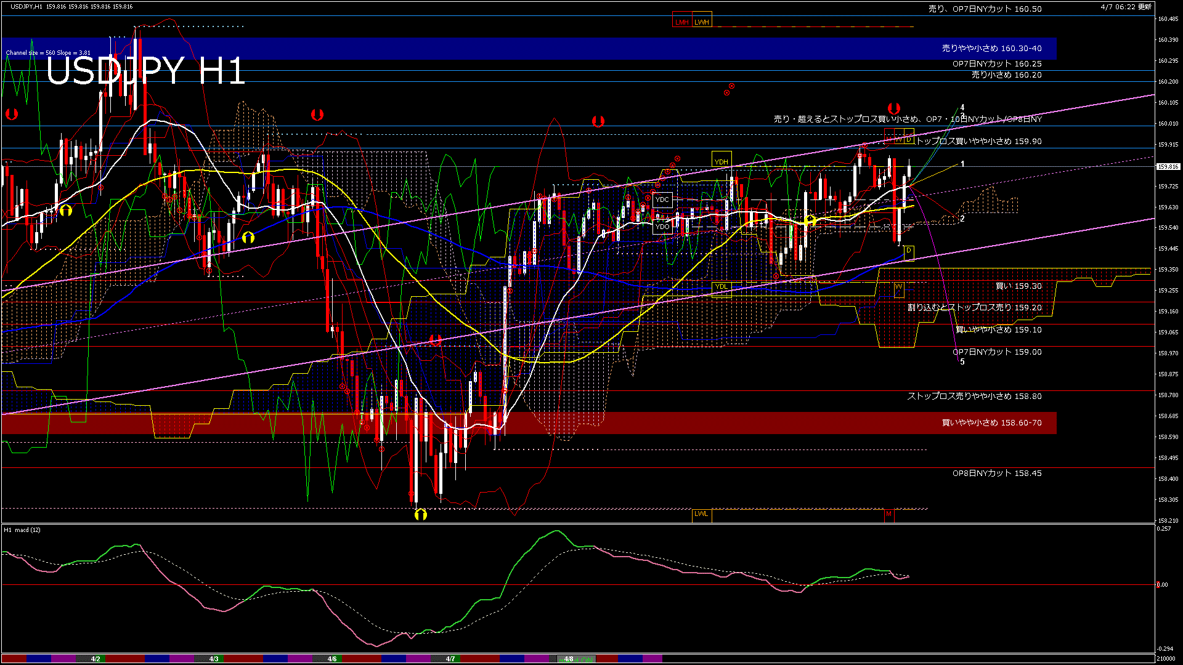Image resolution: width=1183 pixels, height=665 pixels.
Task: Select the 4/3 date marker on timeline
Action: pos(214,659)
